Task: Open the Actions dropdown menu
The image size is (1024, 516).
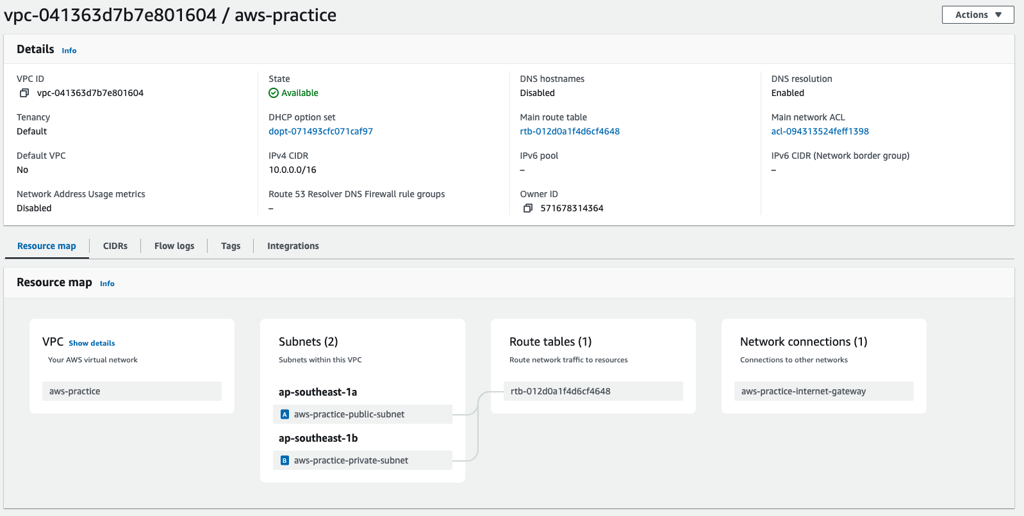Action: coord(978,15)
